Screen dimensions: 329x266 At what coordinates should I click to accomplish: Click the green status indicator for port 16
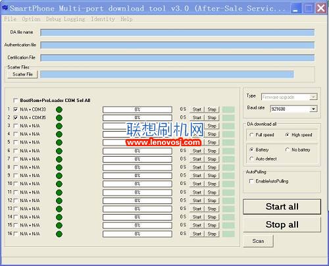click(x=59, y=234)
